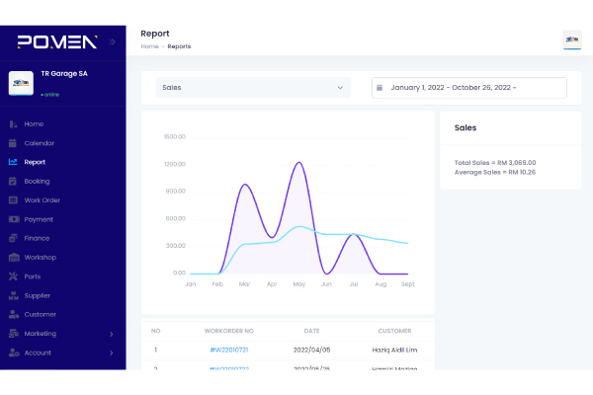Click the Reports breadcrumb
Viewport: 593px width, 395px height.
click(x=179, y=46)
